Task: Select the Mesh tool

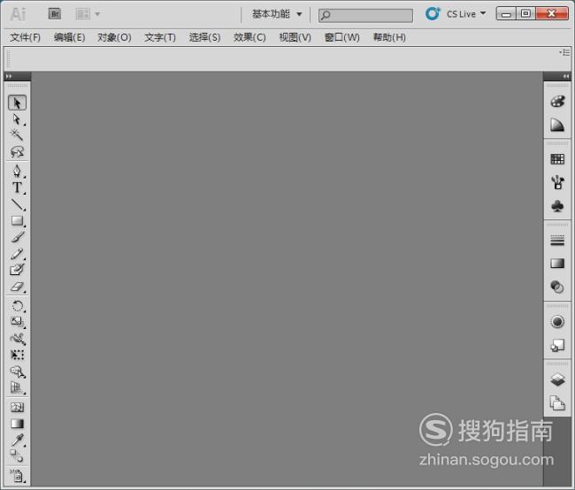Action: click(17, 407)
